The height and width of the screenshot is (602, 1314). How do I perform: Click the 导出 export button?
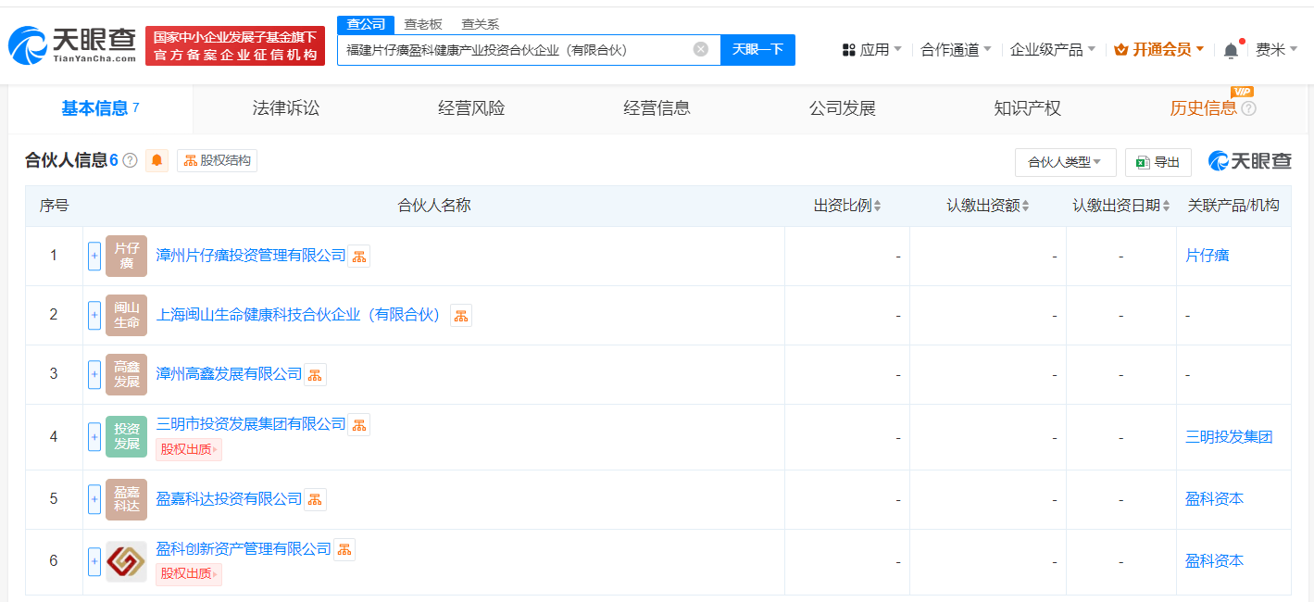[1158, 162]
